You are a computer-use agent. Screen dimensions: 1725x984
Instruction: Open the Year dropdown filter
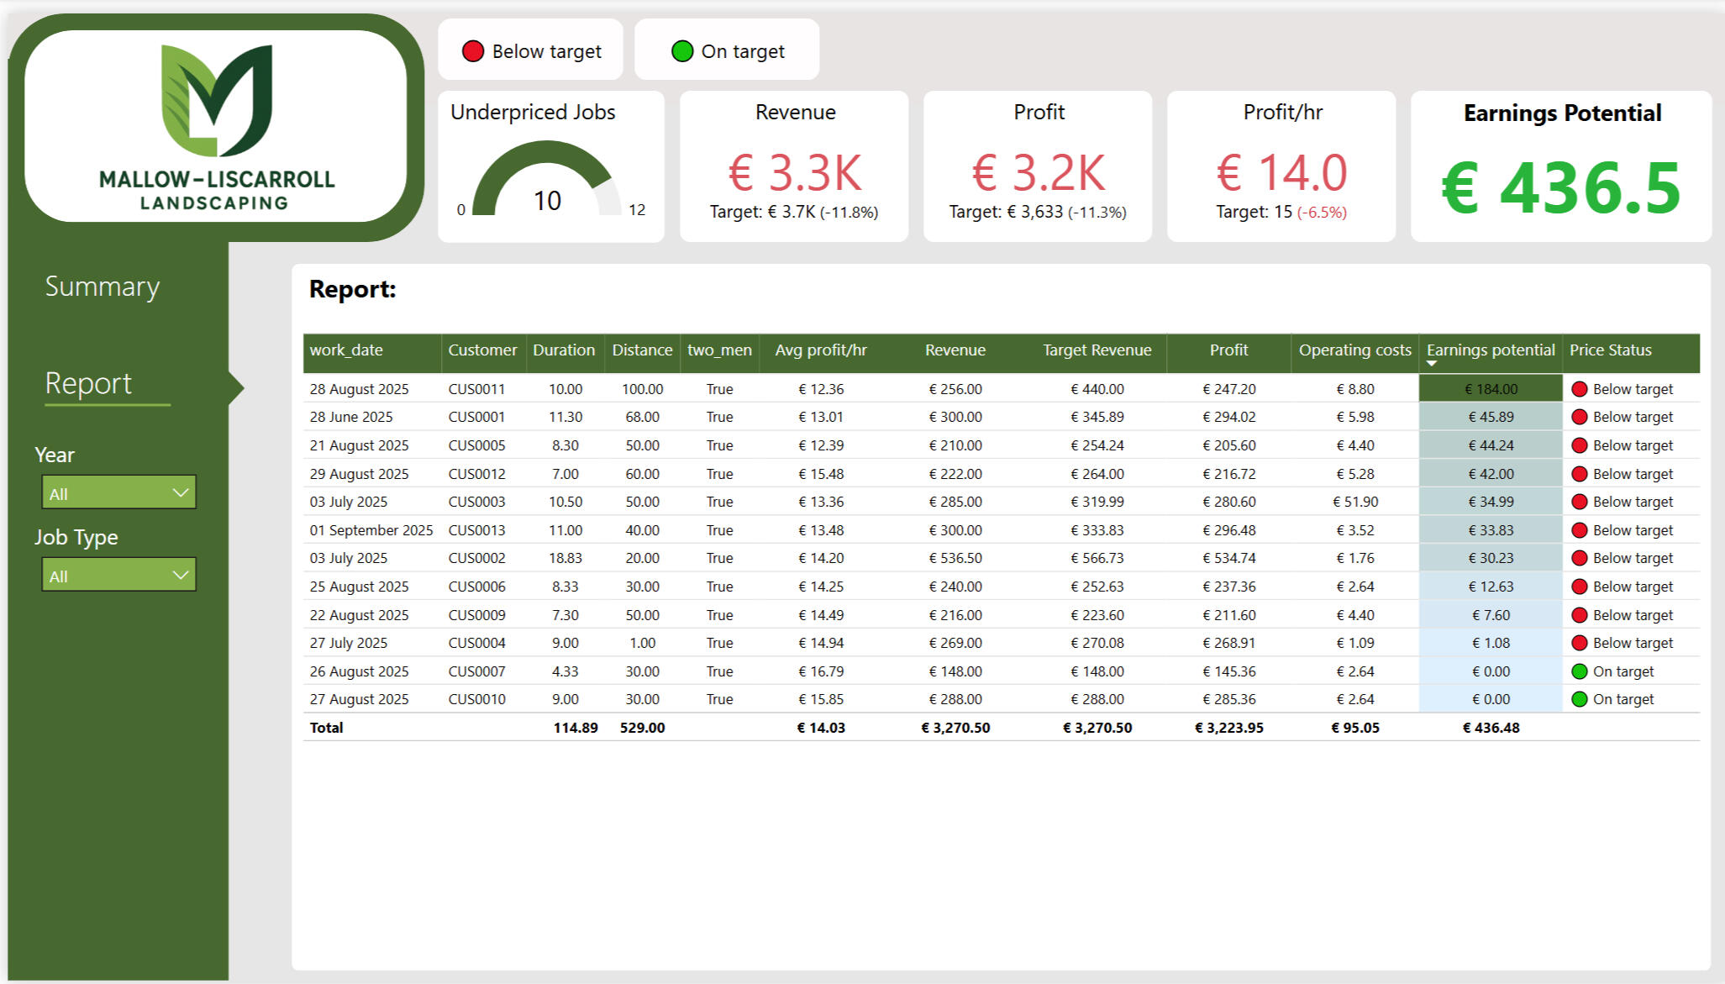[x=118, y=492]
